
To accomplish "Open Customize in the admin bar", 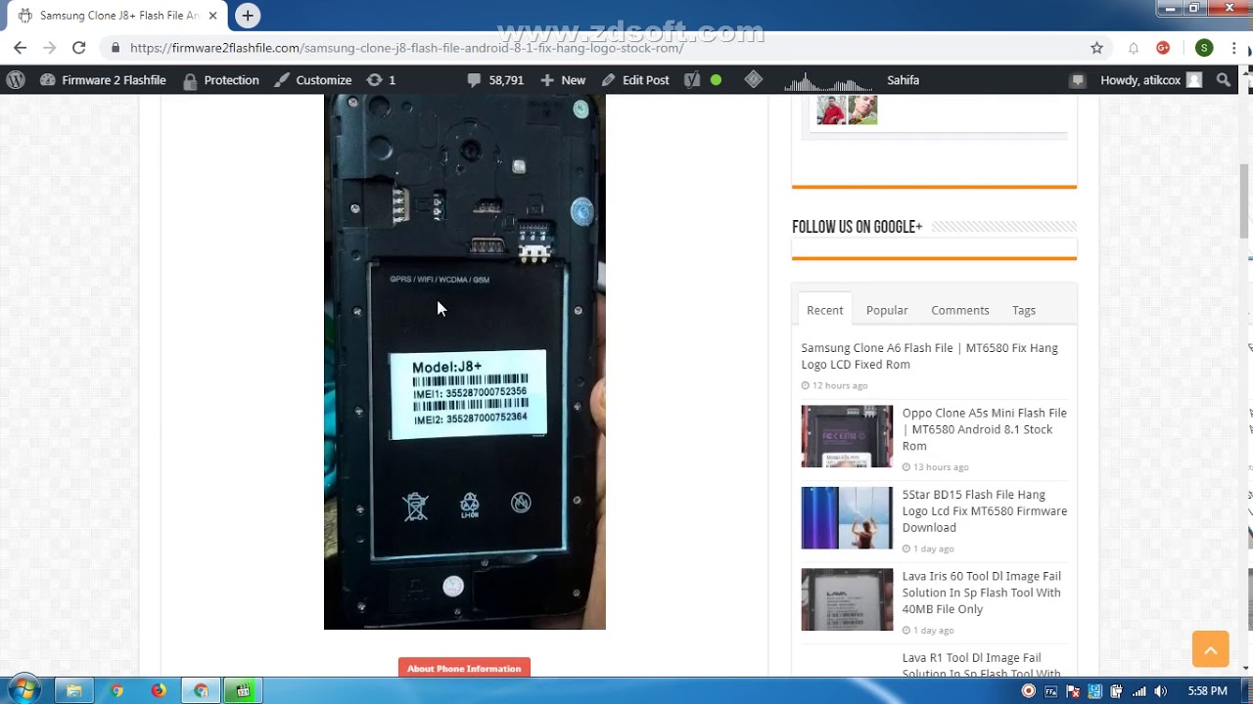I will (312, 80).
